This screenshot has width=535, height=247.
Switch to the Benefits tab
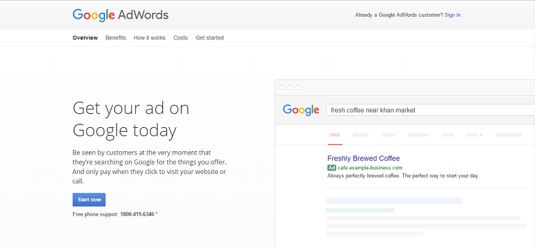[x=116, y=37]
